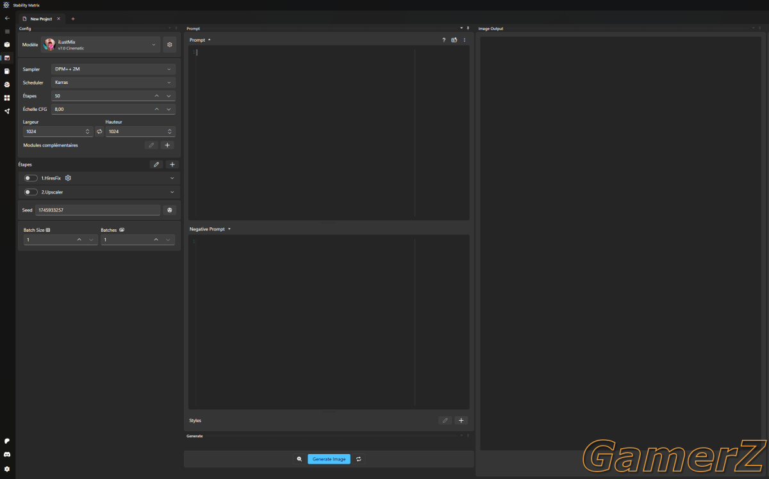Select the New Project tab
Image resolution: width=769 pixels, height=479 pixels.
40,19
